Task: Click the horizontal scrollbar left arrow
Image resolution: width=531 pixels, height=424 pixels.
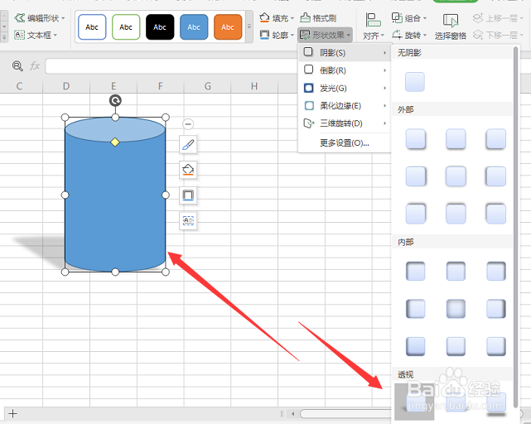Action: pyautogui.click(x=293, y=413)
